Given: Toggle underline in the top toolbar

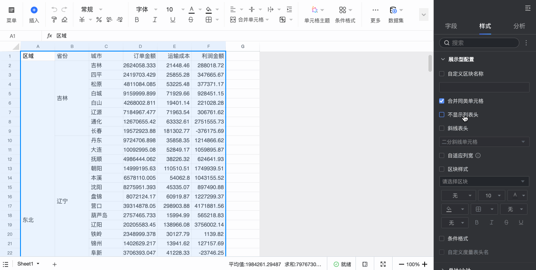Looking at the screenshot, I should point(173,20).
